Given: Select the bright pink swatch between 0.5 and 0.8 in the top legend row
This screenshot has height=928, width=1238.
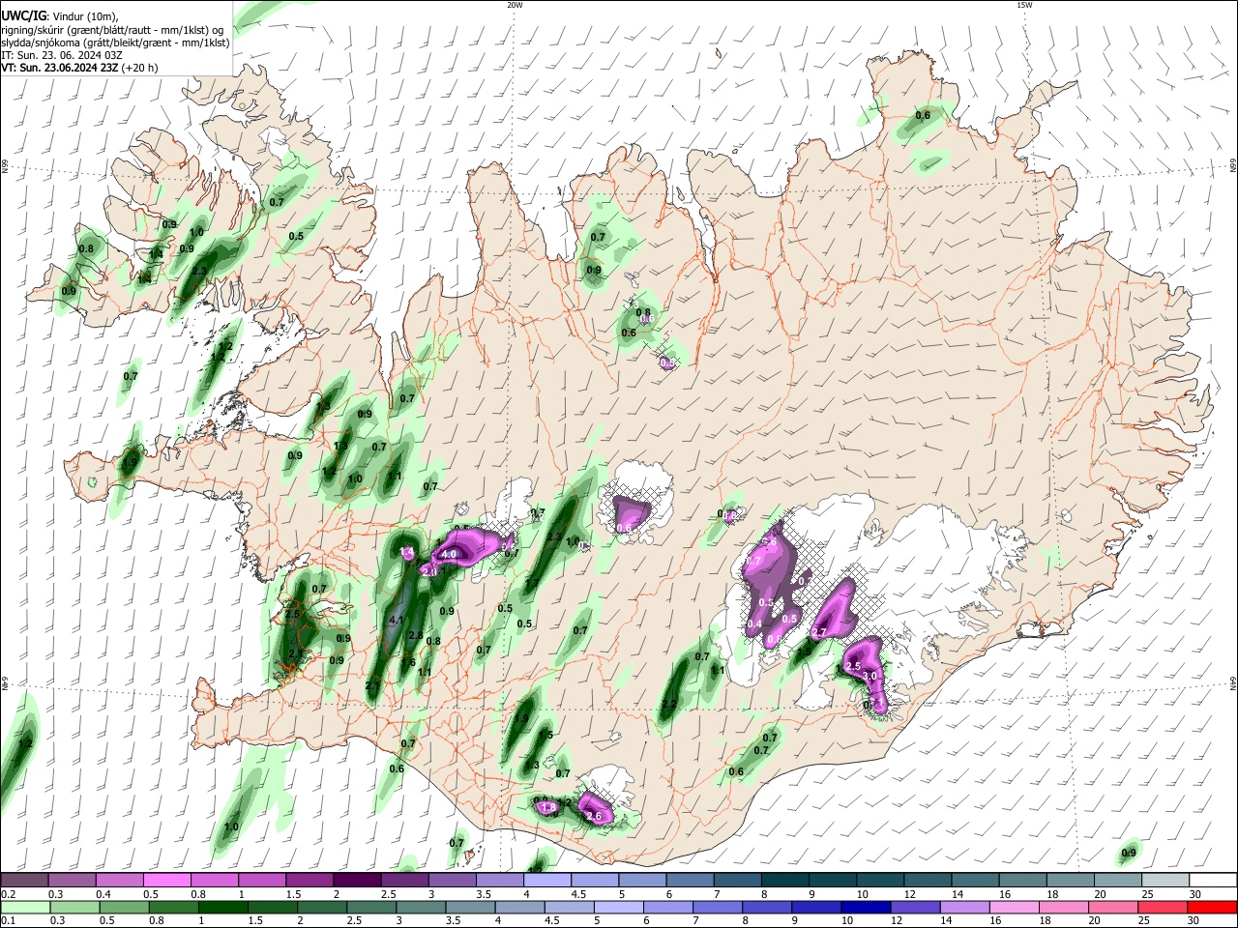Looking at the screenshot, I should [166, 880].
